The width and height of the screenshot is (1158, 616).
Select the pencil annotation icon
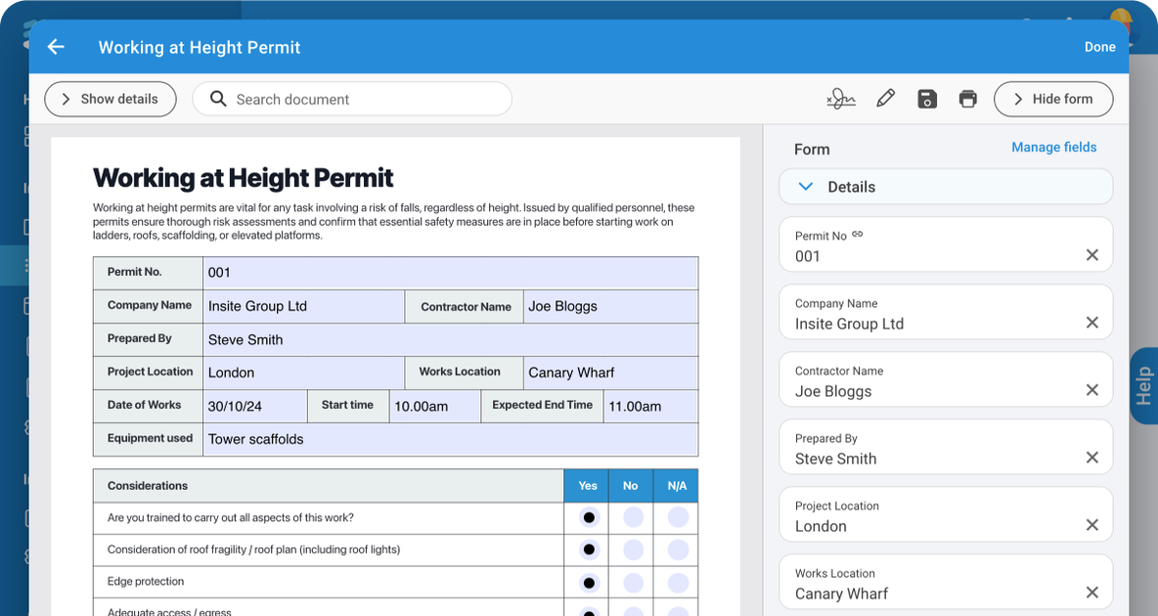885,98
